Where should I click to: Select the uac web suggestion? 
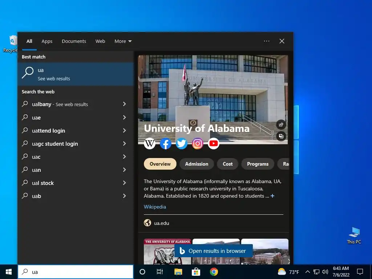click(76, 157)
